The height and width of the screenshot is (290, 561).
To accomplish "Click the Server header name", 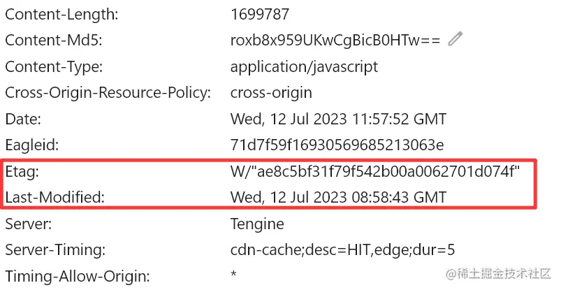I will pyautogui.click(x=27, y=224).
